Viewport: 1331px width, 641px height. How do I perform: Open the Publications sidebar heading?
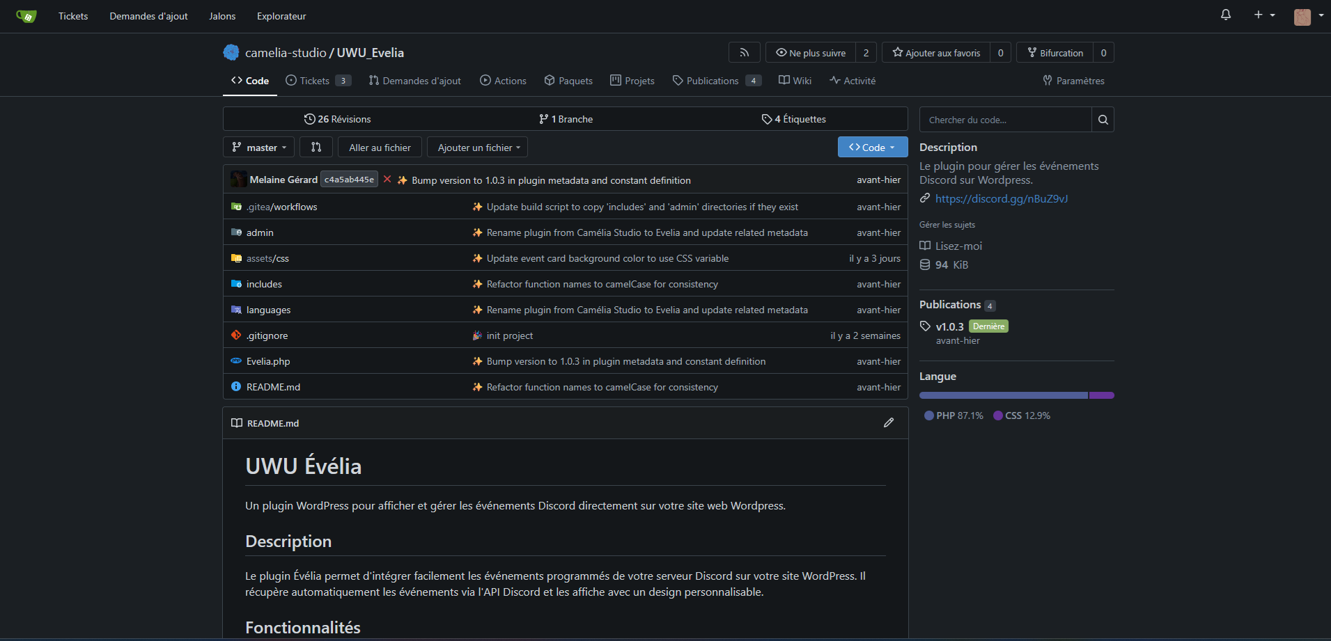tap(950, 305)
